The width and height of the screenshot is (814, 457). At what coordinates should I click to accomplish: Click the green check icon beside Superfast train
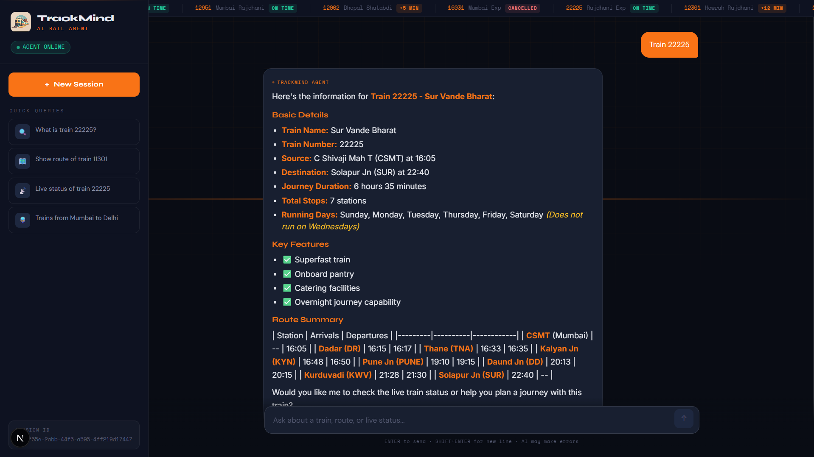point(287,259)
